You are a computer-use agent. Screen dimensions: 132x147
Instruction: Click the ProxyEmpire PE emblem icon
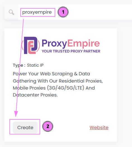click(31, 45)
